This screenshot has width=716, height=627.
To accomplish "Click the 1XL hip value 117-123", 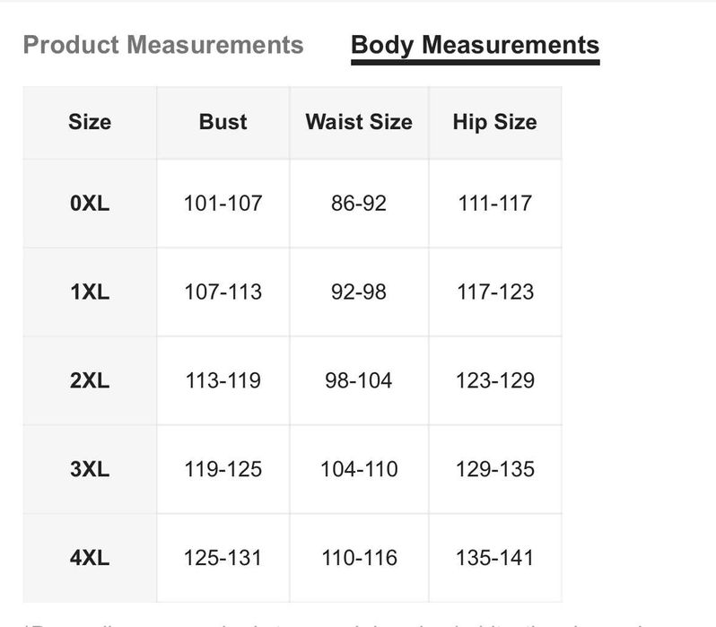I will tap(495, 292).
